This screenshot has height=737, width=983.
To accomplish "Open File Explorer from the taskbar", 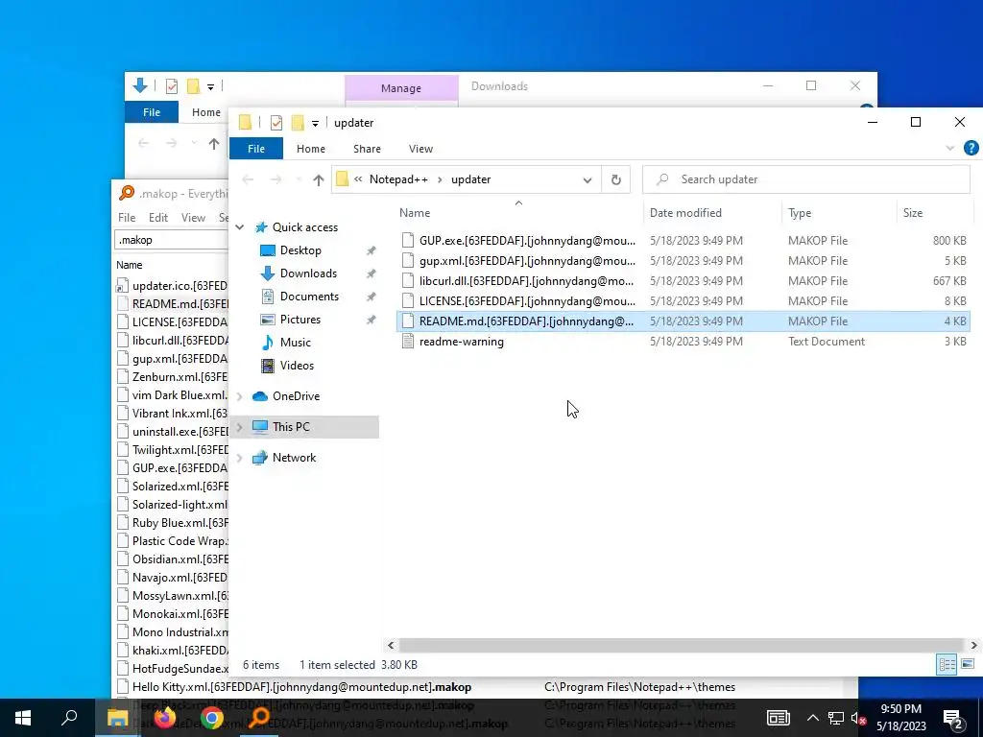I will pos(117,718).
